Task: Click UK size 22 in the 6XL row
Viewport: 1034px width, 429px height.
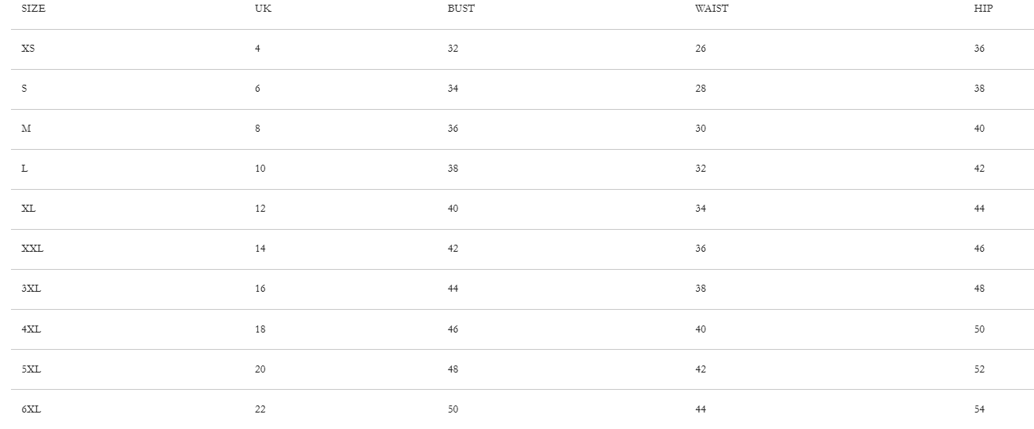Action: pyautogui.click(x=260, y=409)
